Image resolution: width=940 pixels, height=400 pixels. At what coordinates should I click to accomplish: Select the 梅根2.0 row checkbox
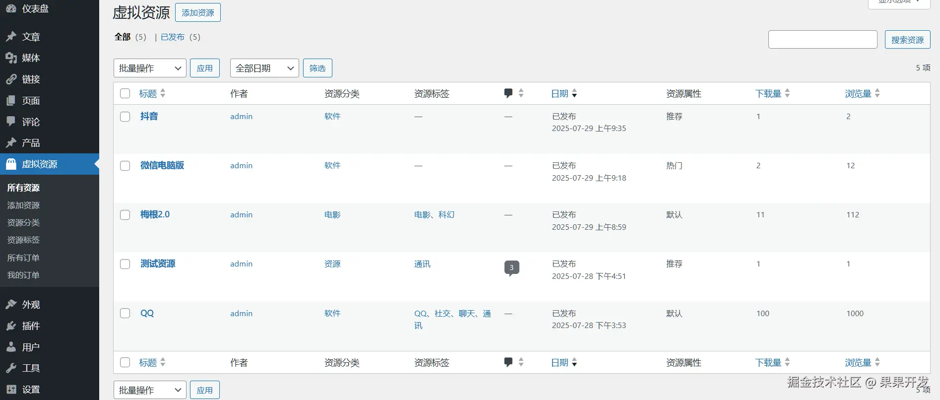tap(125, 215)
